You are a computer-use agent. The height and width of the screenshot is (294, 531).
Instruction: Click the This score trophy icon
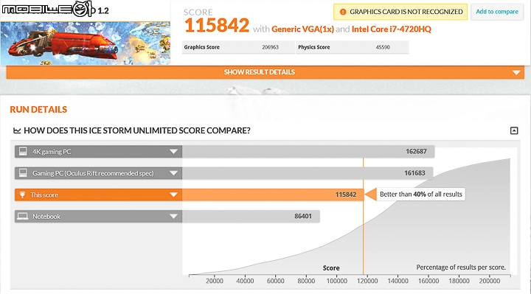click(x=22, y=195)
